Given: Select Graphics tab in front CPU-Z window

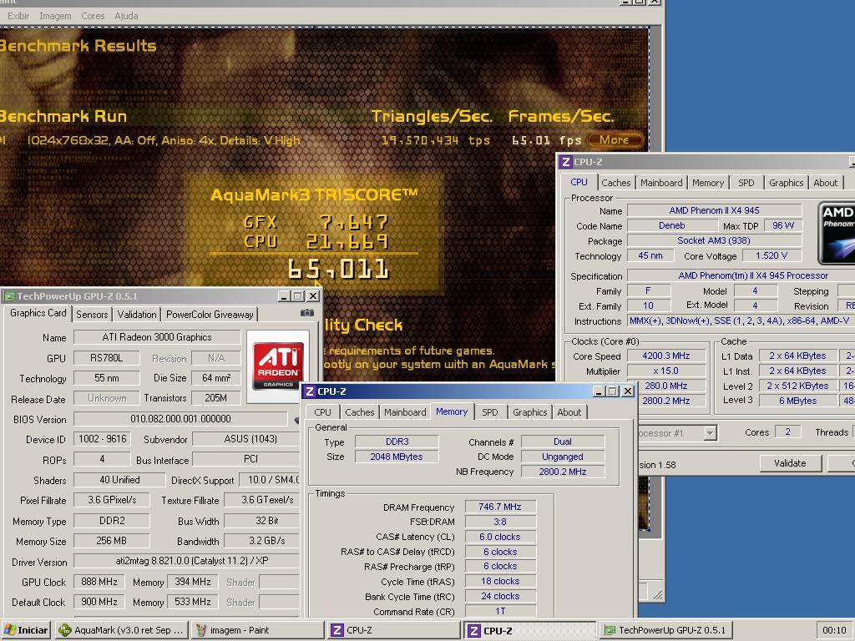Looking at the screenshot, I should [x=529, y=412].
